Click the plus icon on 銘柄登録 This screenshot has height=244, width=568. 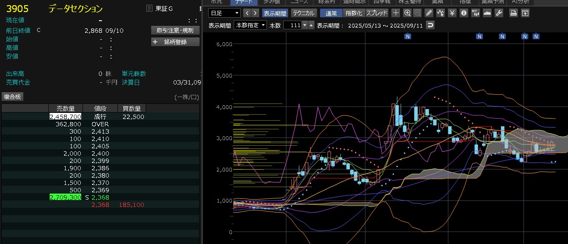pyautogui.click(x=155, y=42)
